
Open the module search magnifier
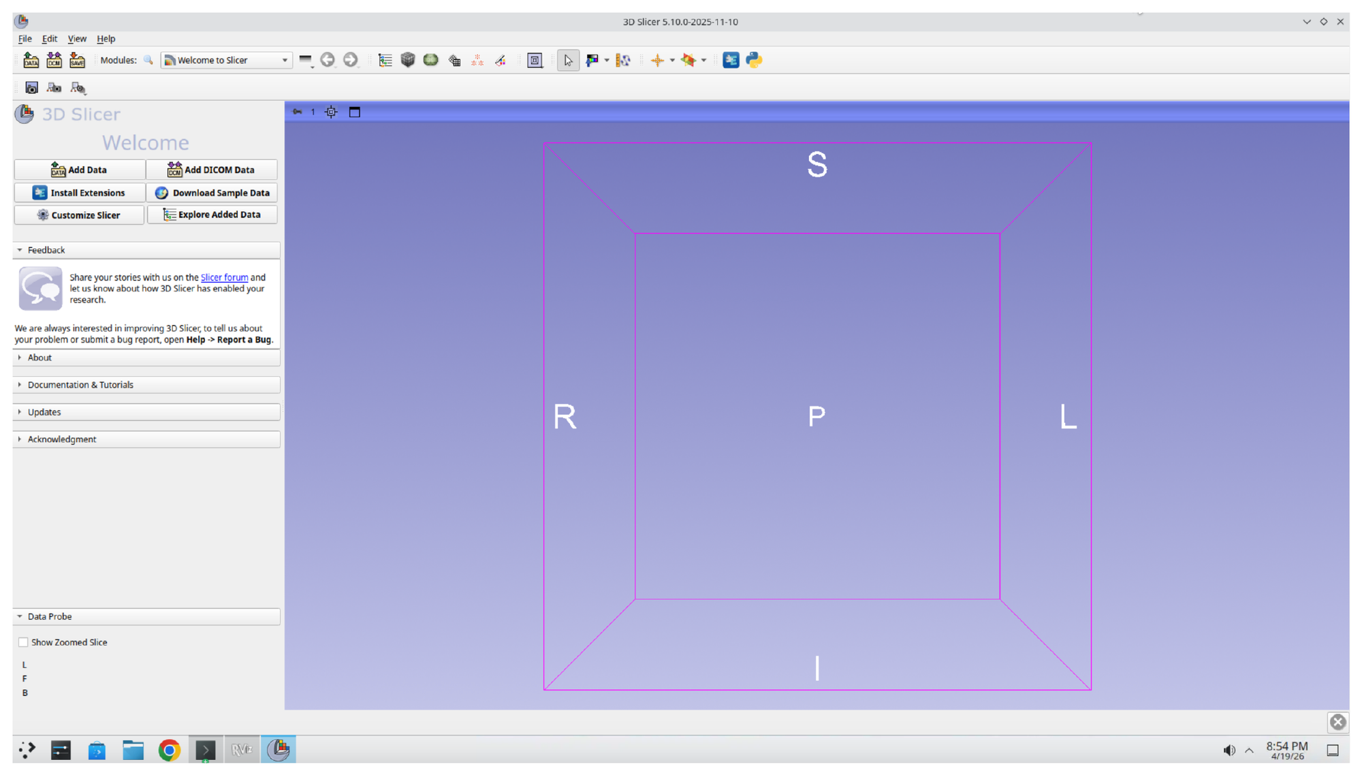pos(148,60)
